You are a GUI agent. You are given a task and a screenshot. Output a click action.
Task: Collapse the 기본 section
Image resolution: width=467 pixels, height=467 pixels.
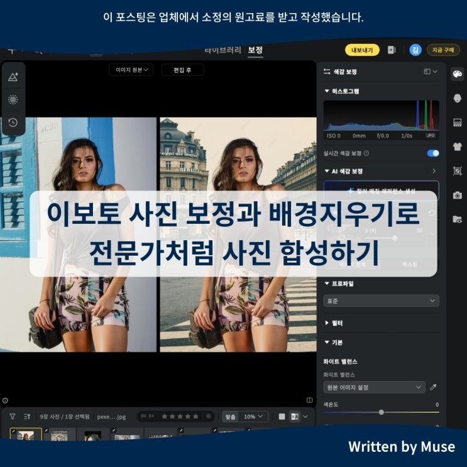pos(327,342)
